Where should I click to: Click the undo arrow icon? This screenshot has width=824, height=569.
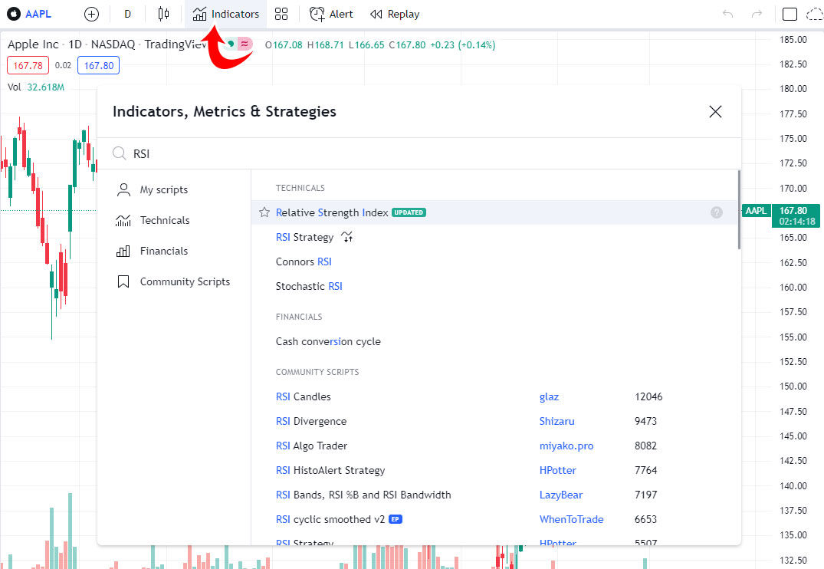pyautogui.click(x=727, y=13)
